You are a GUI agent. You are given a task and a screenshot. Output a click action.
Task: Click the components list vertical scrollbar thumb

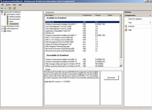tap(120, 37)
